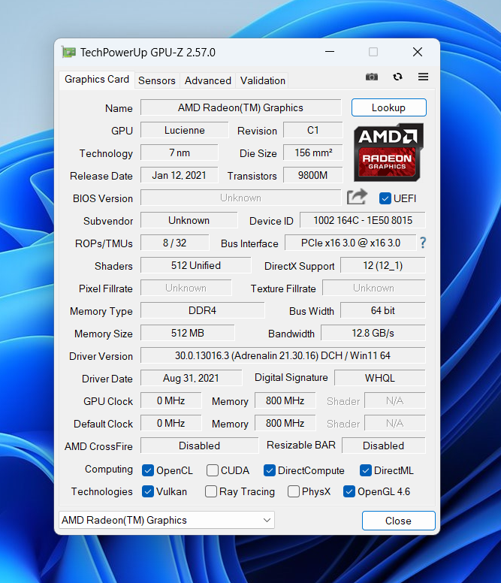Click the Texture Fillrate field Unknown
501x583 pixels.
point(373,288)
